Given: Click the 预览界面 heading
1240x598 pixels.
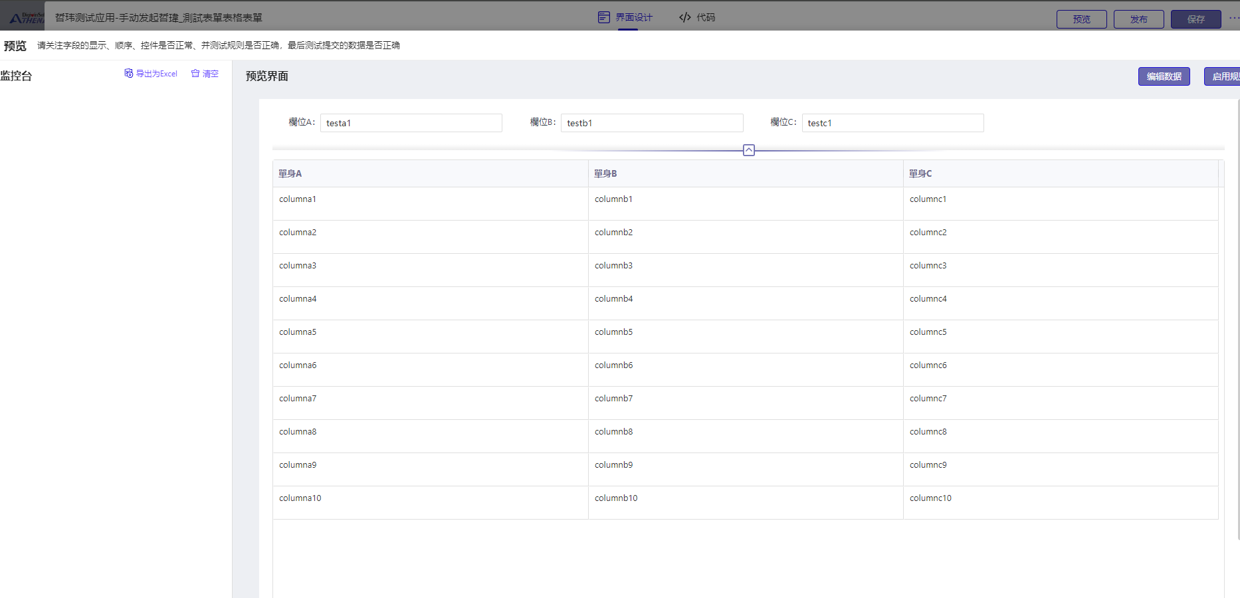Looking at the screenshot, I should coord(267,76).
